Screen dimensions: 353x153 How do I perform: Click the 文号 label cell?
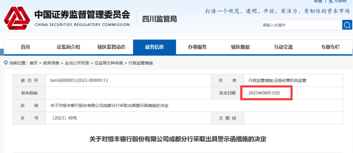pyautogui.click(x=29, y=118)
